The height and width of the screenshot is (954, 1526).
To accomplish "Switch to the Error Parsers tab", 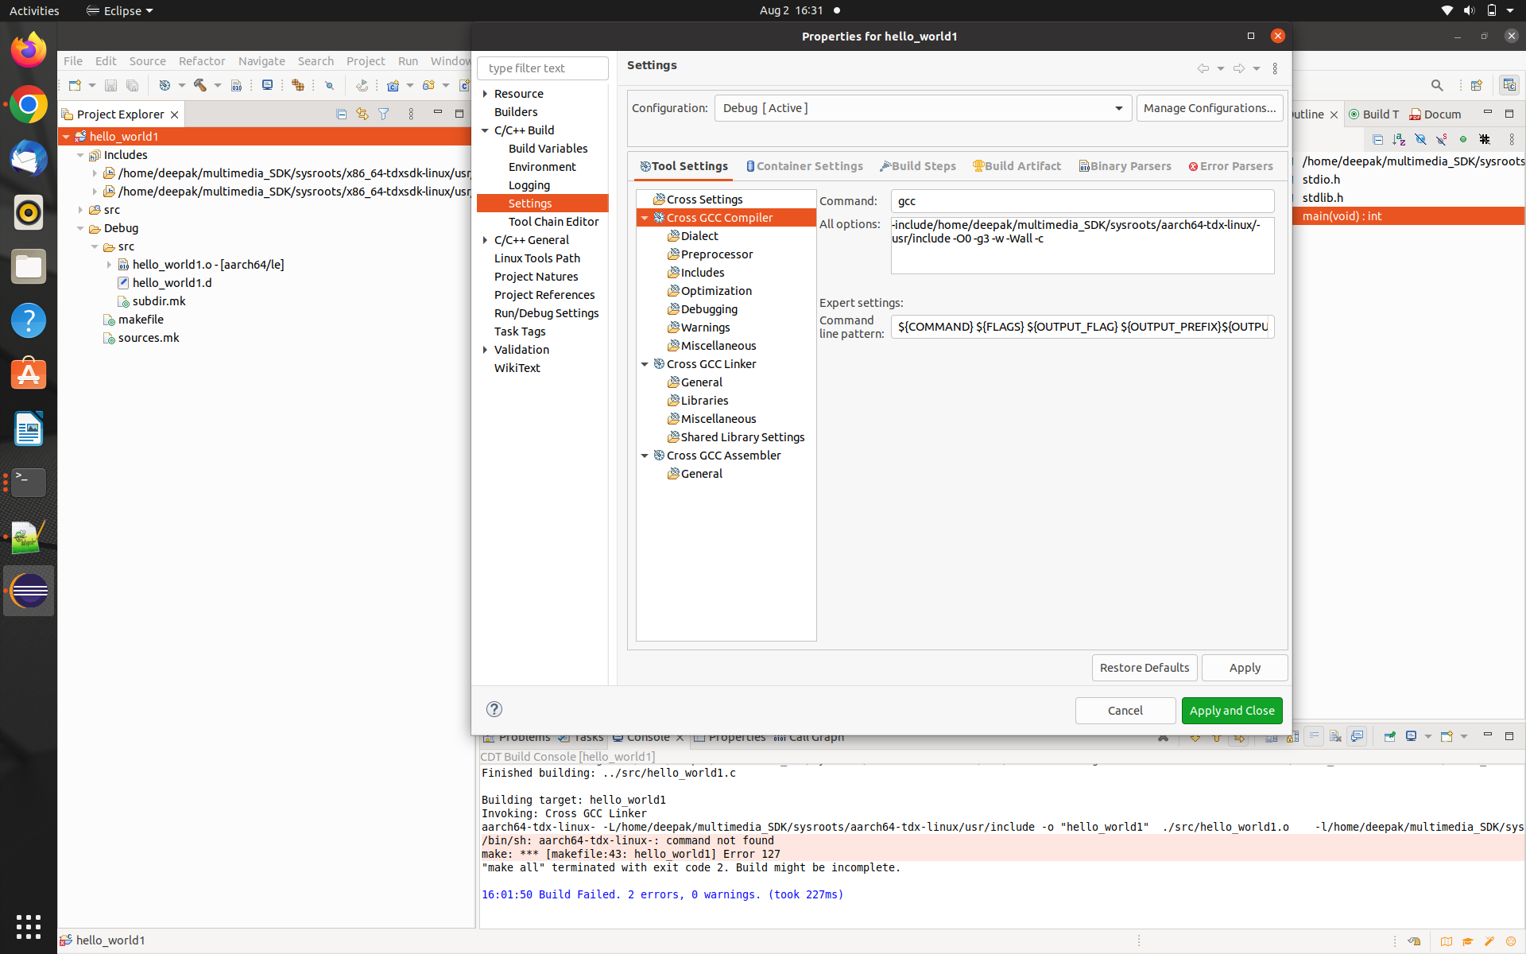I will point(1230,166).
